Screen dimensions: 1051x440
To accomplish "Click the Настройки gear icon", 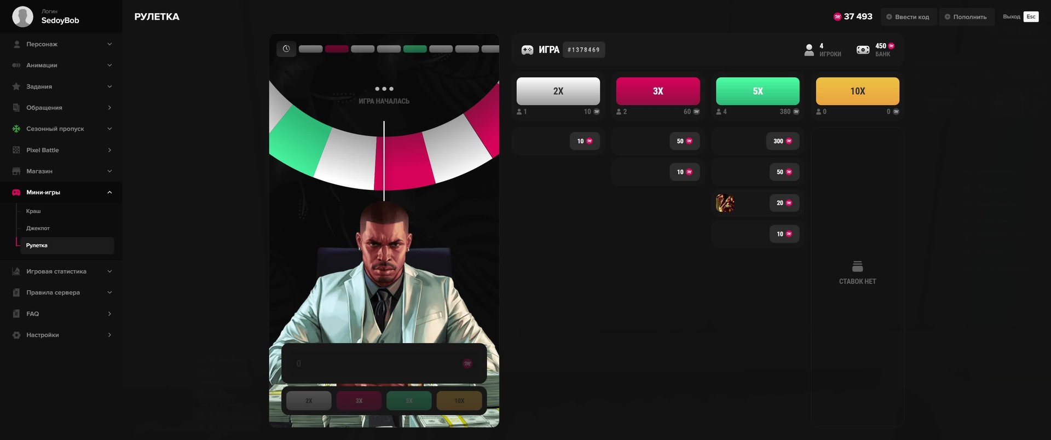I will pyautogui.click(x=16, y=335).
